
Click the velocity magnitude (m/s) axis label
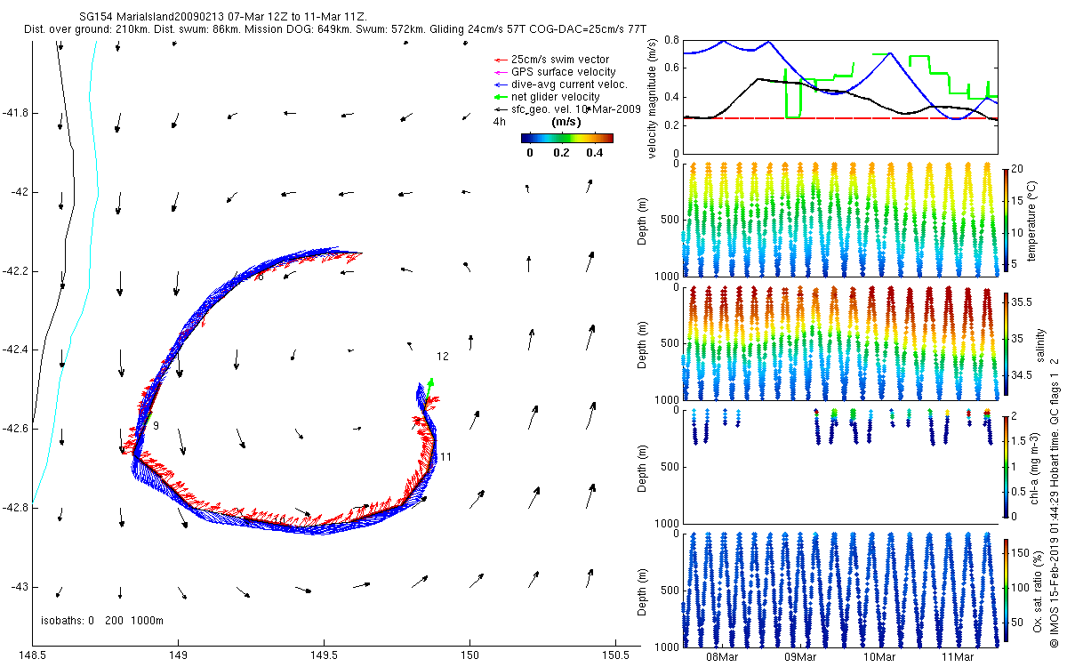click(653, 98)
